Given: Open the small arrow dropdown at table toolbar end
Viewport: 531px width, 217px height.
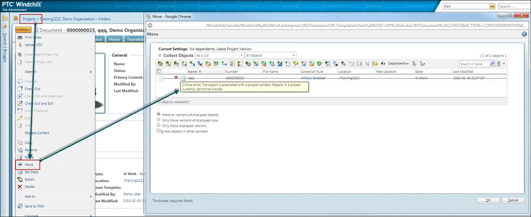Looking at the screenshot, I should (504, 63).
